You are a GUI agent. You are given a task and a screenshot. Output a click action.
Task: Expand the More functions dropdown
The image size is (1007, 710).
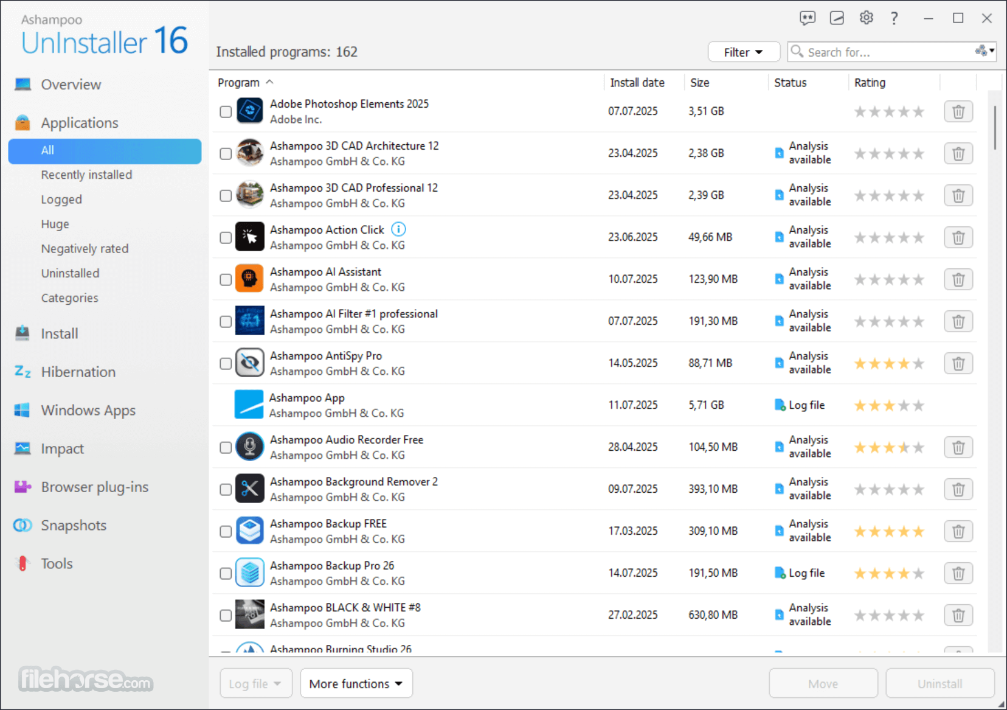[x=356, y=683]
